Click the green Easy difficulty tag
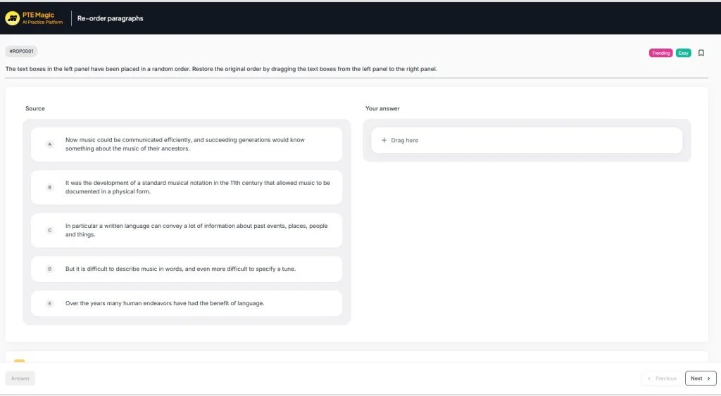 (683, 53)
